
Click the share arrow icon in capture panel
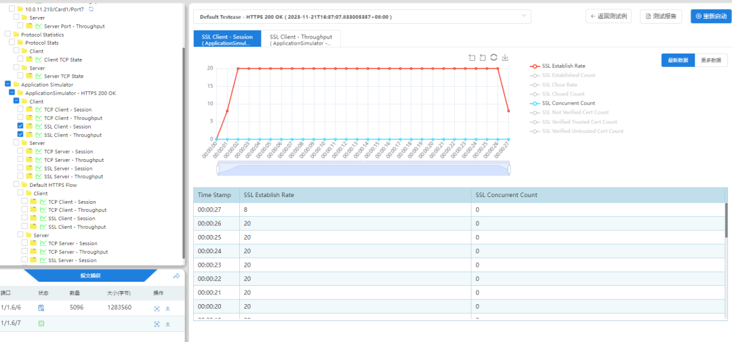pos(176,276)
